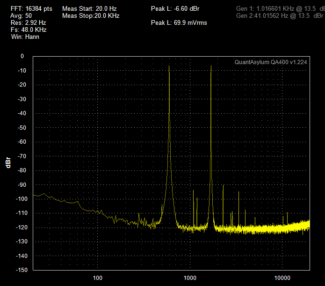Click the -130 Y-axis label

point(22,242)
